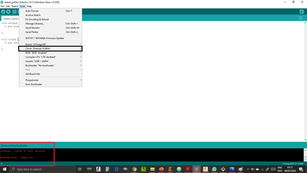
Task: Open Task View on the taskbar
Action: tap(80, 169)
